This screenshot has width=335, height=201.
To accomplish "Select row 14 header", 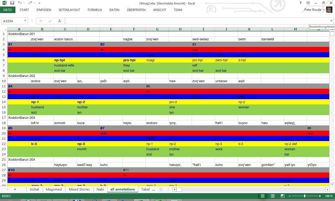I will [4, 102].
